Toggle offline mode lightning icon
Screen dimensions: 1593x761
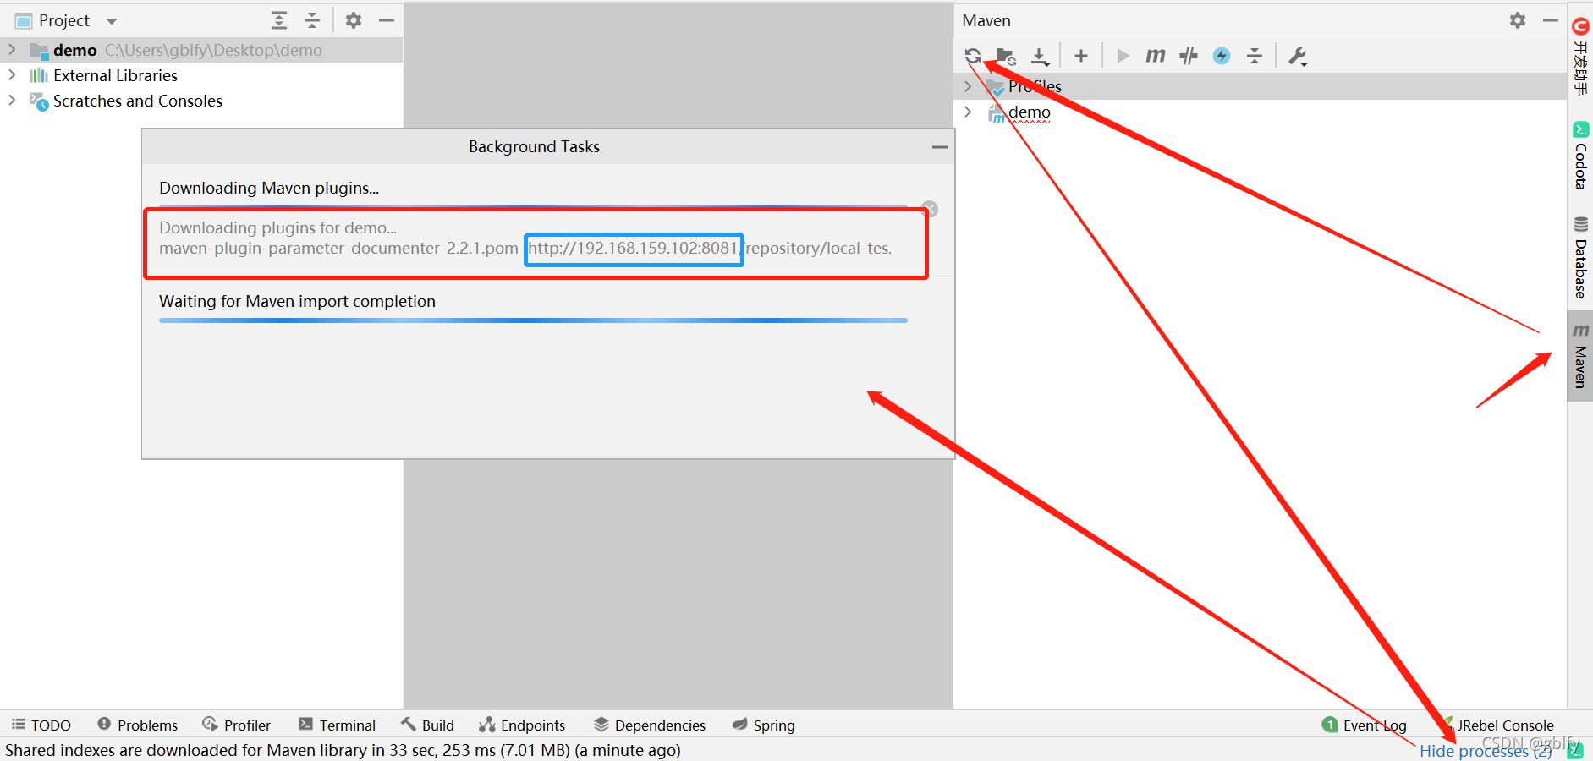tap(1222, 56)
